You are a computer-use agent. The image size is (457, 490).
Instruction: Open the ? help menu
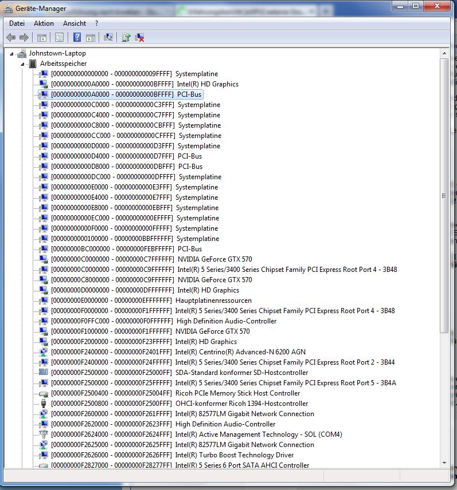[96, 23]
